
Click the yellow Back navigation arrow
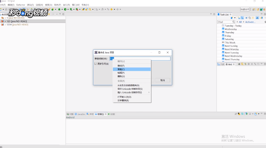112,9
